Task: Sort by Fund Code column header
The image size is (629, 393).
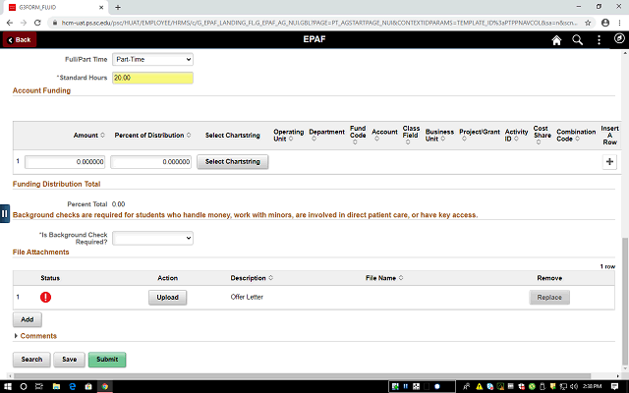Action: point(358,135)
